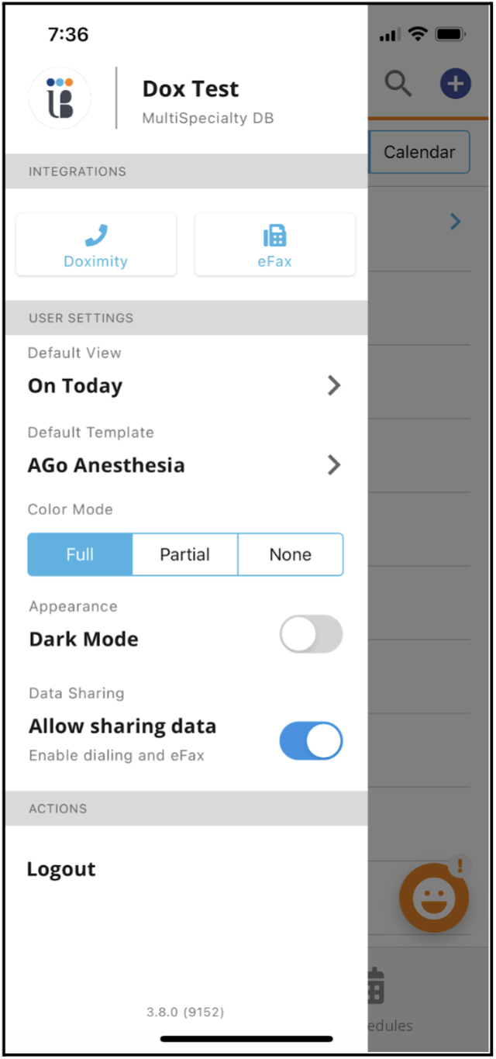Open search from the top bar
The image size is (496, 1059).
tap(398, 84)
